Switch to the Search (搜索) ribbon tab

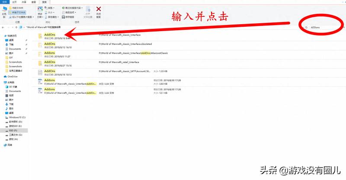pyautogui.click(x=45, y=2)
